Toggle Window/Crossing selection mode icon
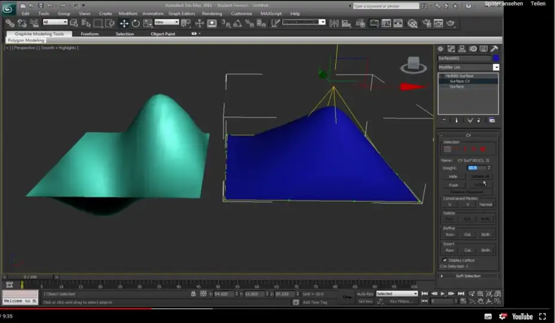Viewport: 555px width, 323px height. click(110, 23)
